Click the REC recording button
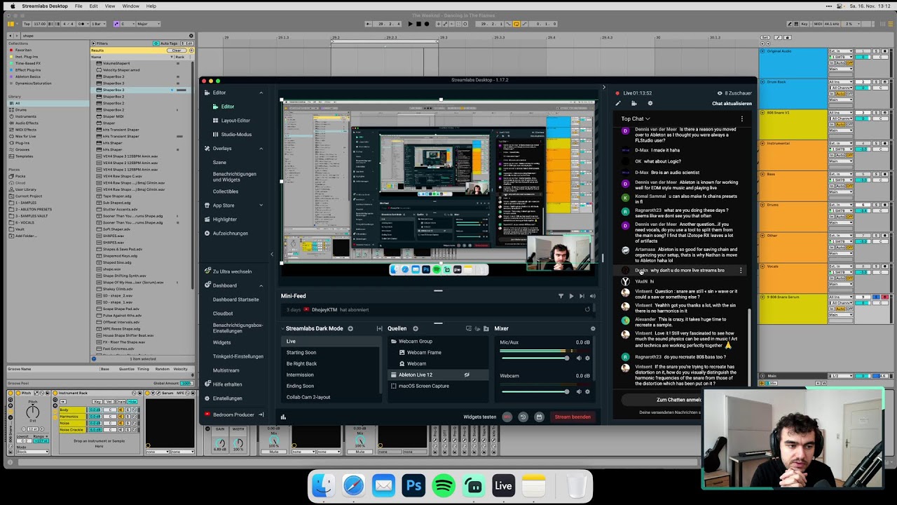Screen dimensions: 897x505 [x=507, y=417]
